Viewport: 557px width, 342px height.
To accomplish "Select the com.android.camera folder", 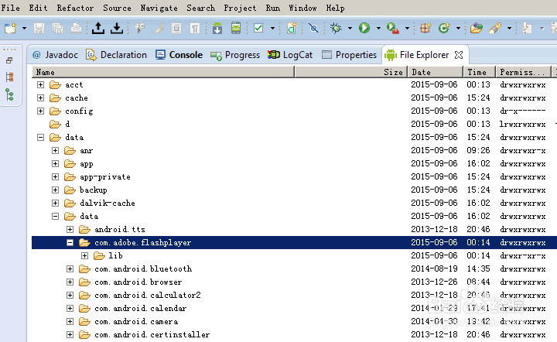I will click(294, 321).
